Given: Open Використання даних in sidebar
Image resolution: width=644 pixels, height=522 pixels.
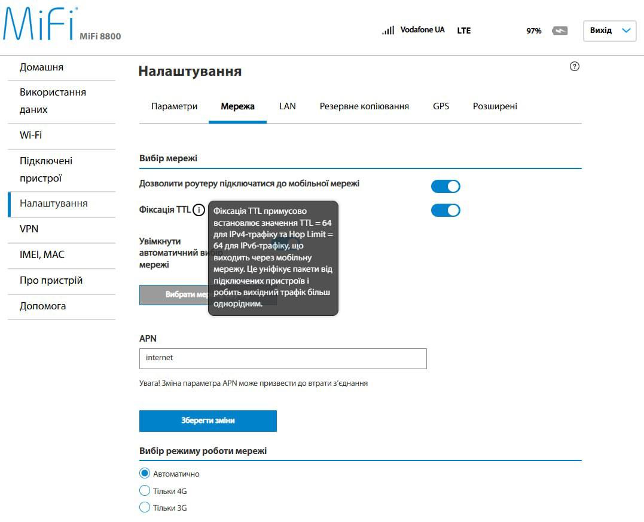Looking at the screenshot, I should coord(62,102).
